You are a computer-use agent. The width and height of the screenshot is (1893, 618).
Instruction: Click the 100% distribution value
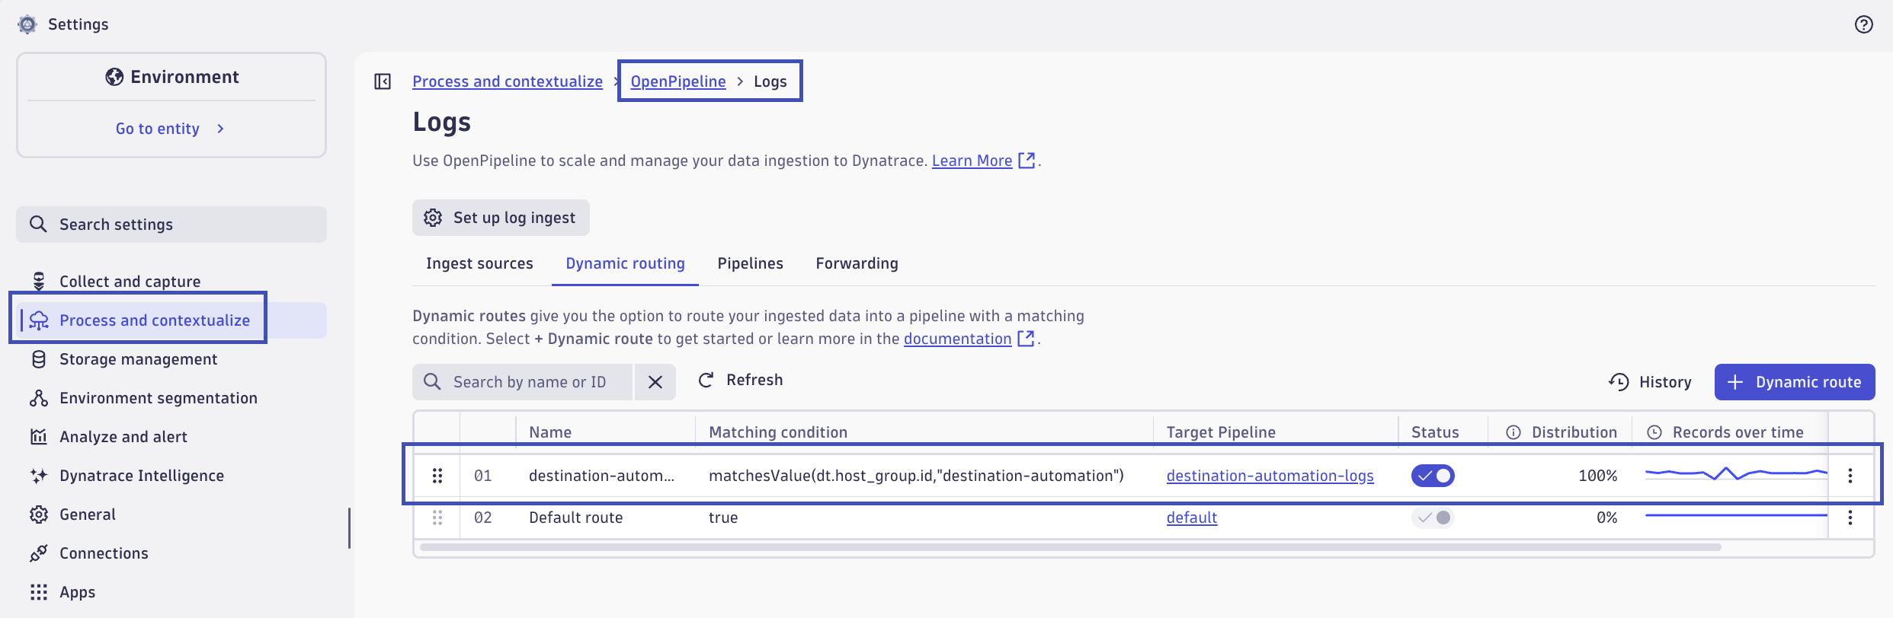click(1597, 476)
